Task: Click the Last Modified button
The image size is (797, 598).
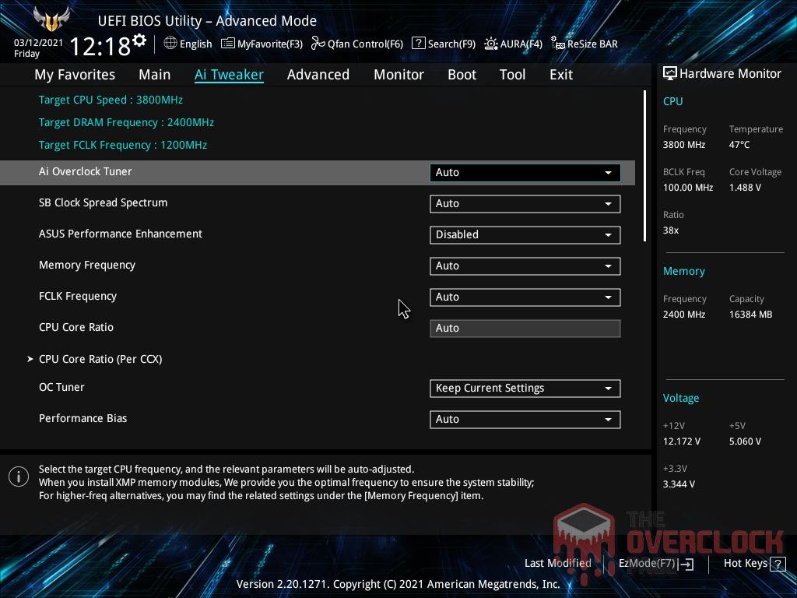Action: [x=557, y=563]
